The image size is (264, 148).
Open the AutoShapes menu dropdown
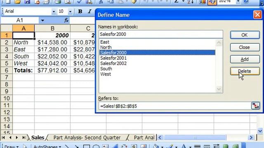[x=47, y=146]
